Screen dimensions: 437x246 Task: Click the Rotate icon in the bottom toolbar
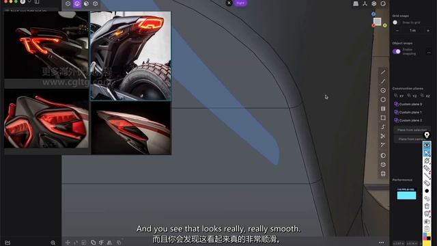tap(76, 243)
